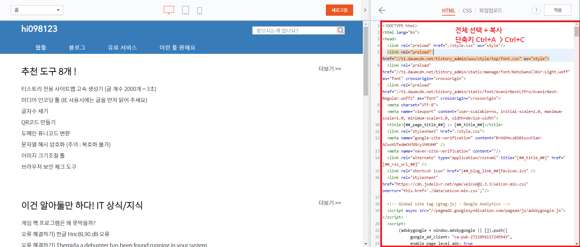Click code editor scrollbar up arrow

click(577, 24)
